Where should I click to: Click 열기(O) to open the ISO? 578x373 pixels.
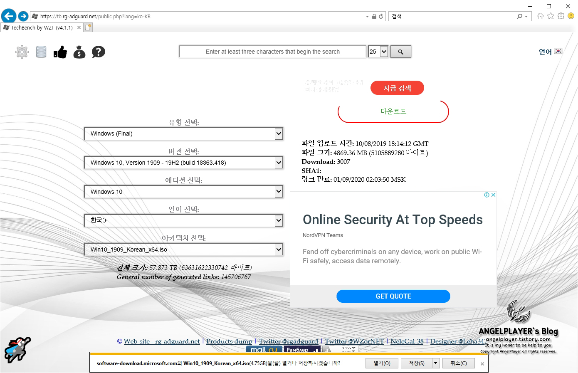[382, 363]
